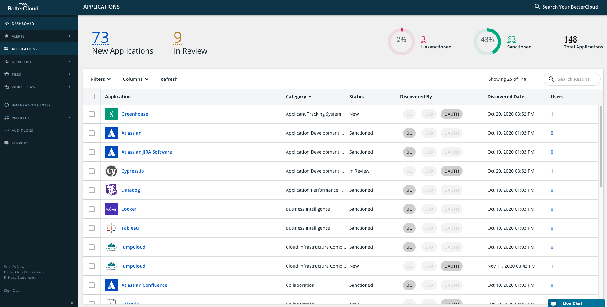Collapse the sidebar with double-chevron icon
Viewport: 607px width, 307px height.
click(72, 303)
